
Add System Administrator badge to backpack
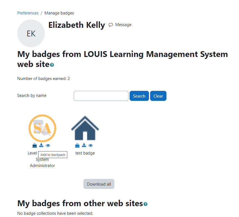(35, 145)
